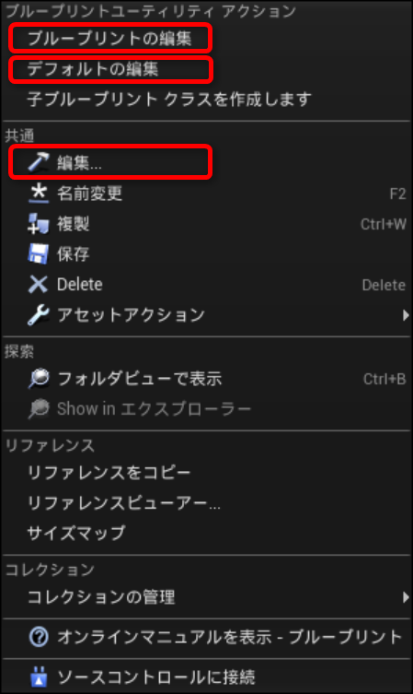Click the Show in エクスプローラー entry
The height and width of the screenshot is (694, 413).
(x=154, y=408)
